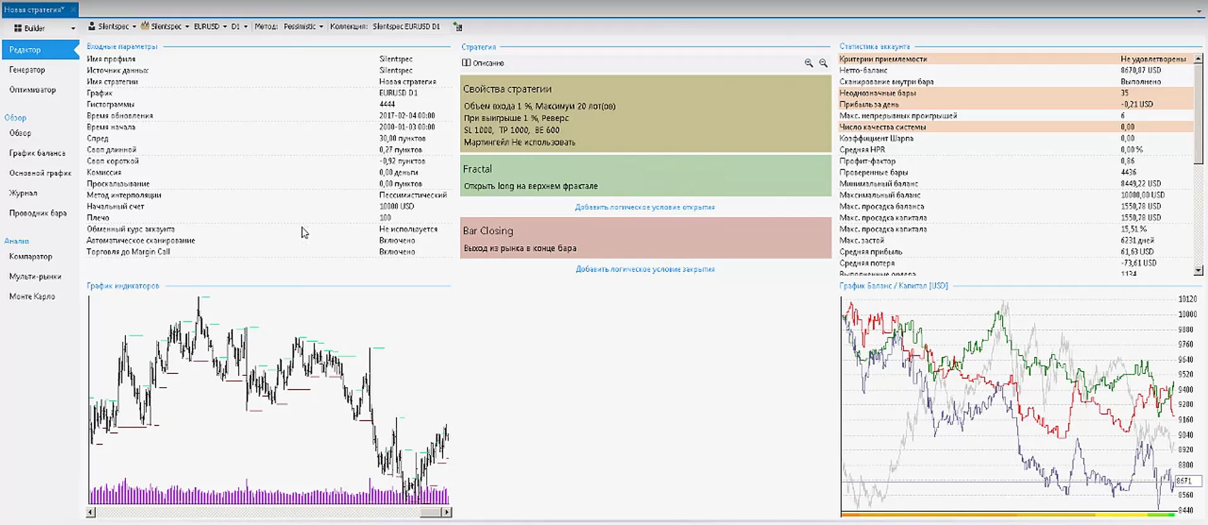Click the indicator chart horizontal scrollbar thumb
This screenshot has width=1208, height=525.
click(x=431, y=512)
